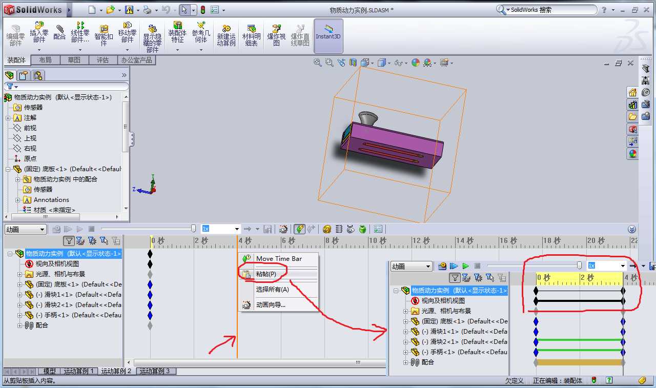Open the Options icon in the title bar

click(x=215, y=10)
